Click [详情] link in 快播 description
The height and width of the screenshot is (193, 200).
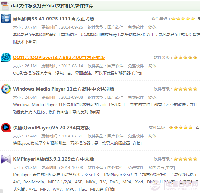pyautogui.click(x=137, y=143)
